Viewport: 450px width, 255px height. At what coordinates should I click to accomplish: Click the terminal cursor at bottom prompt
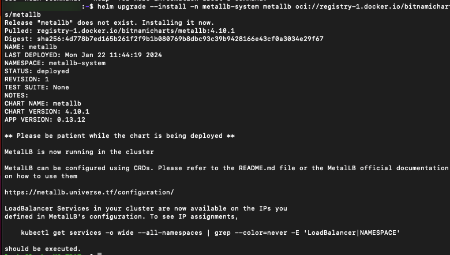(100, 254)
